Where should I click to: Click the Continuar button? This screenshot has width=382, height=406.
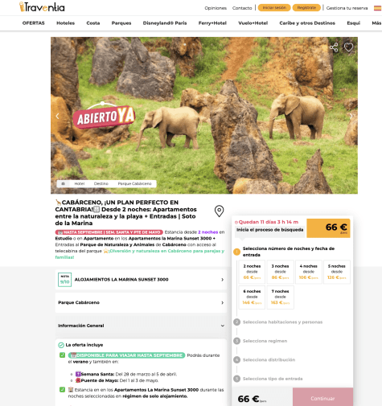pos(322,398)
